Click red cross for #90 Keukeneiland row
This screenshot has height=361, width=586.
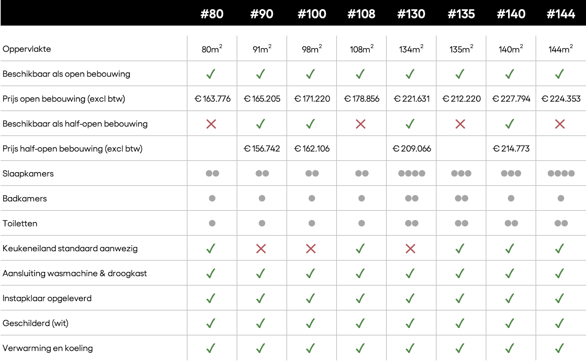261,249
